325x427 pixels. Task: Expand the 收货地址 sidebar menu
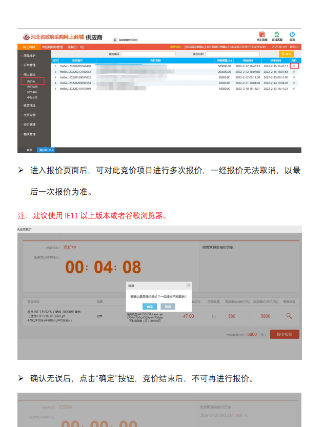click(29, 106)
